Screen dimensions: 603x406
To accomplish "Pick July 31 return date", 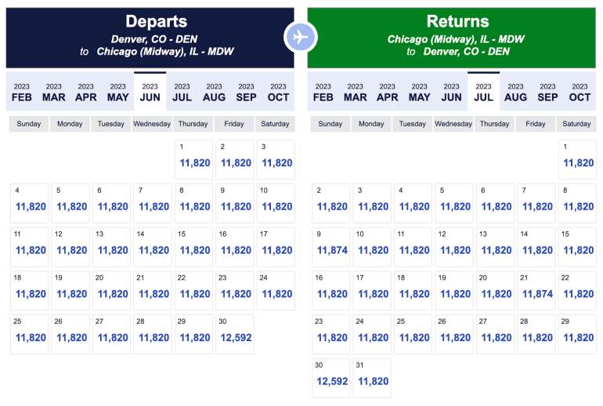I will coord(373,378).
